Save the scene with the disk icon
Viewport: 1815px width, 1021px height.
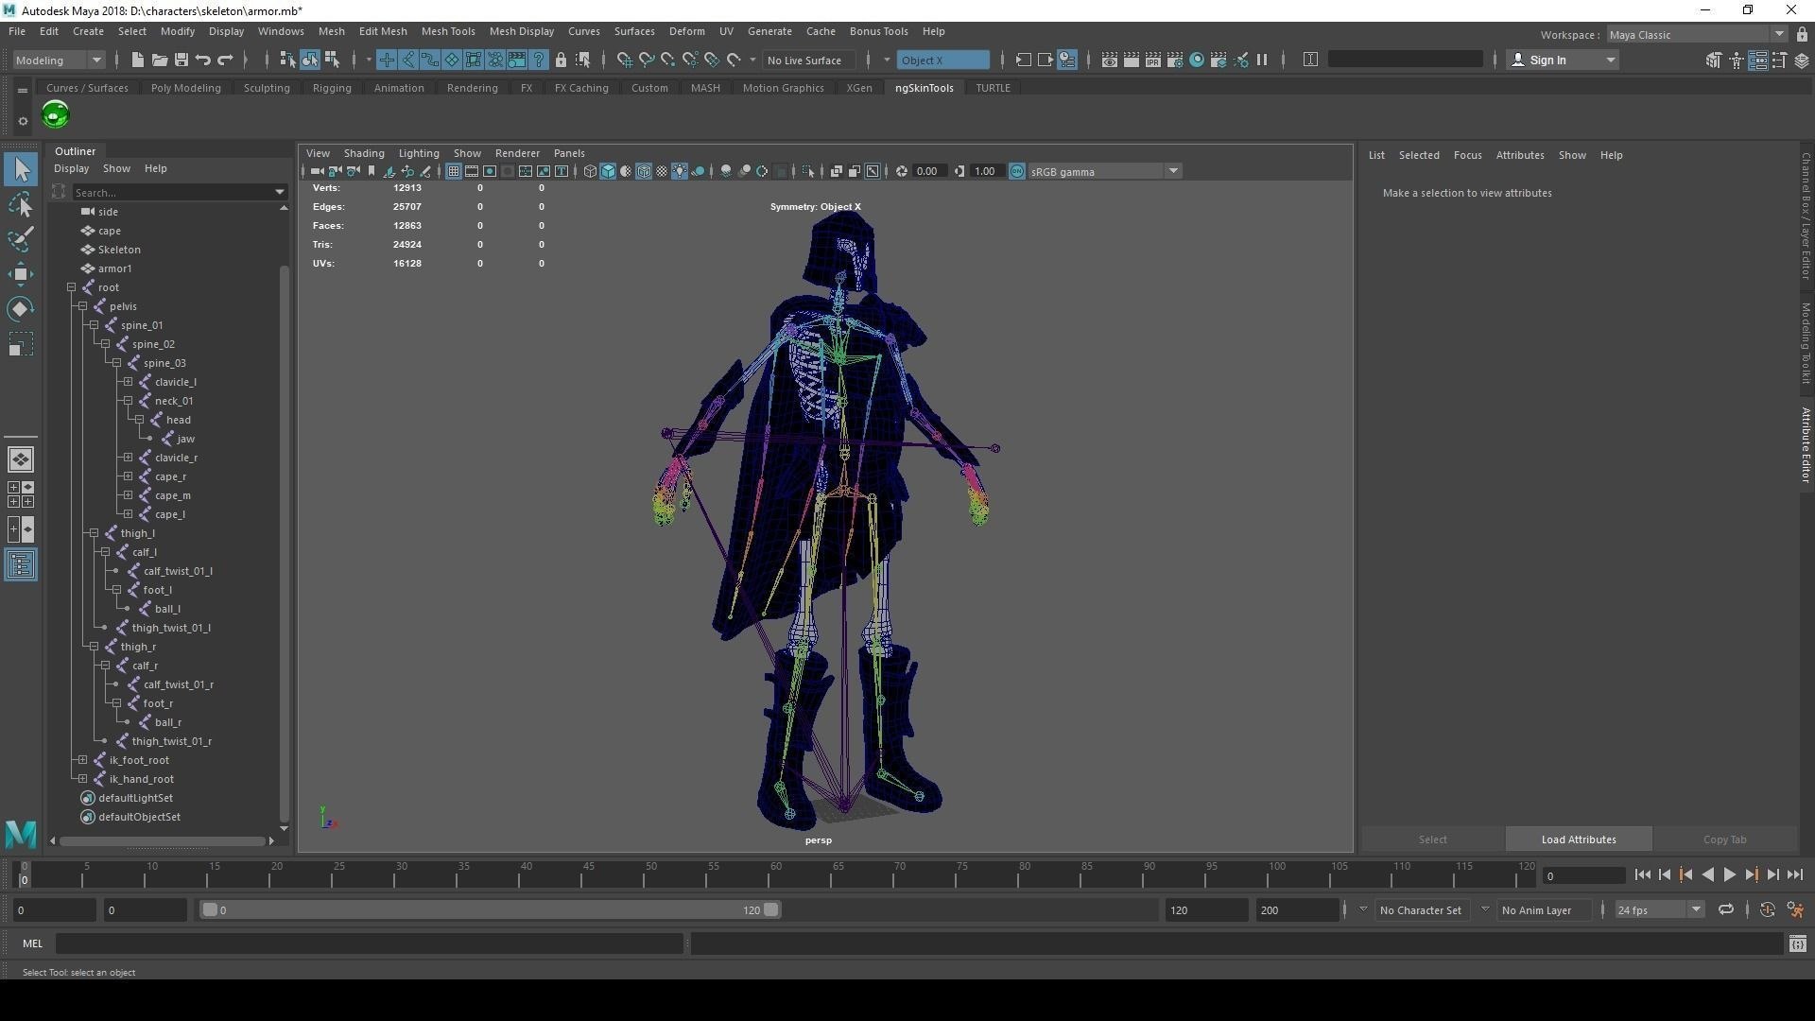(181, 60)
